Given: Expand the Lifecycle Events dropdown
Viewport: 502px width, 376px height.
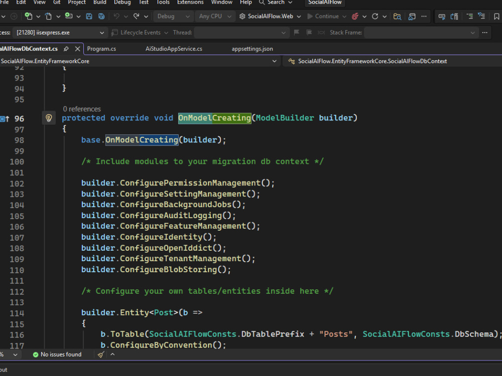Looking at the screenshot, I should click(166, 33).
